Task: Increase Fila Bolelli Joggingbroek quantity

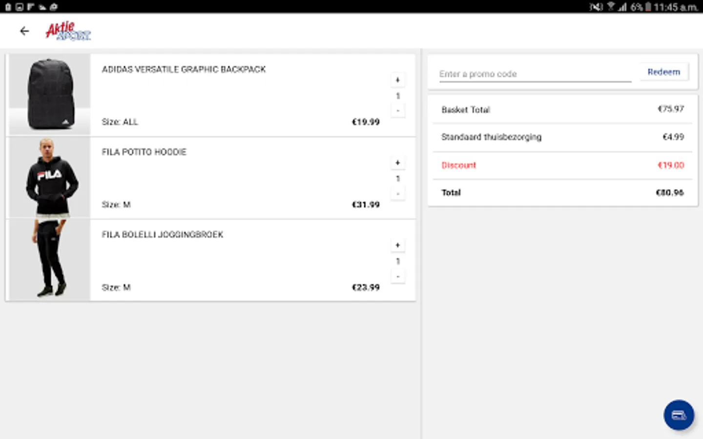Action: [397, 245]
